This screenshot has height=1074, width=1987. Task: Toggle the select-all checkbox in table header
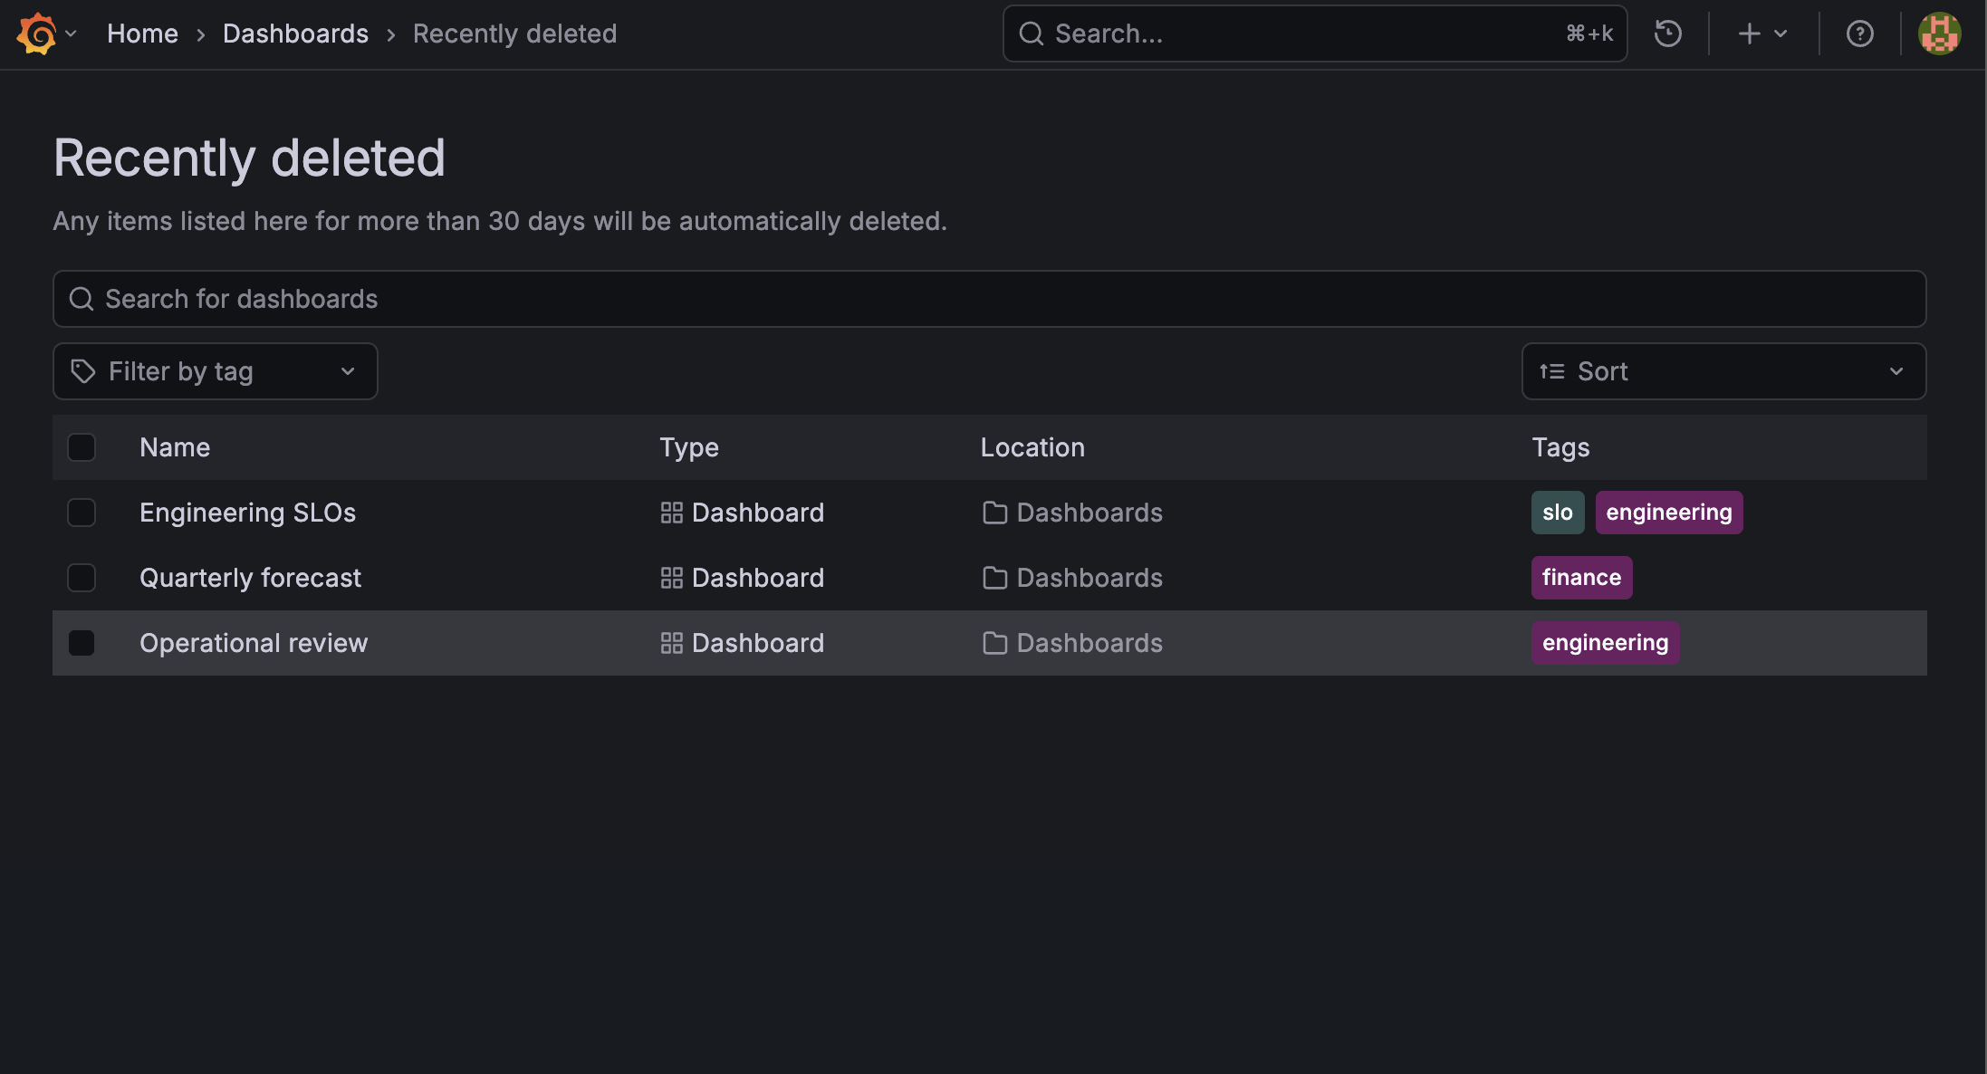coord(82,447)
